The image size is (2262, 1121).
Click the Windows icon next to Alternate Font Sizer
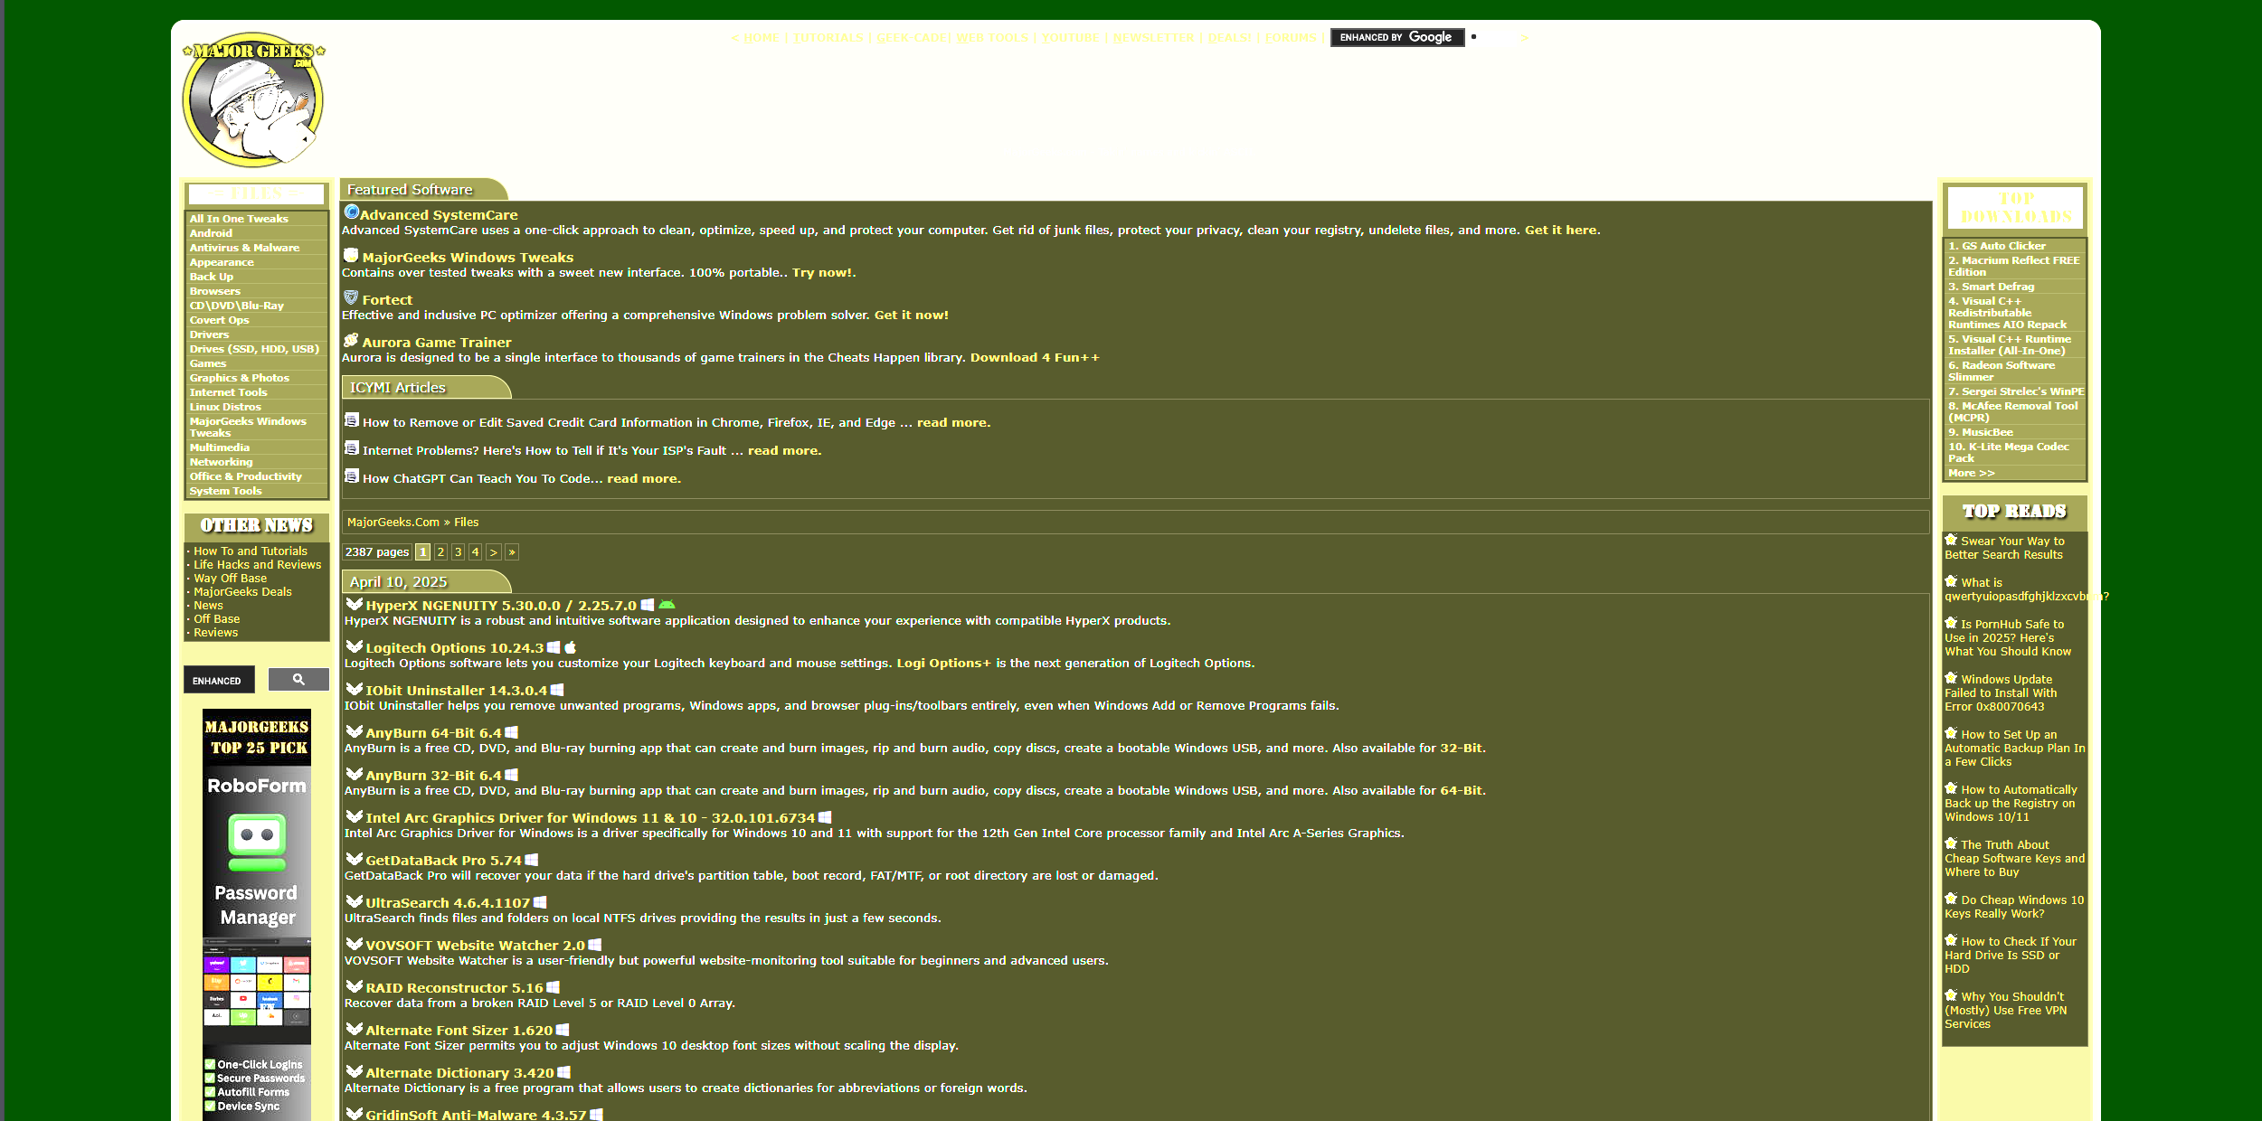point(563,1030)
